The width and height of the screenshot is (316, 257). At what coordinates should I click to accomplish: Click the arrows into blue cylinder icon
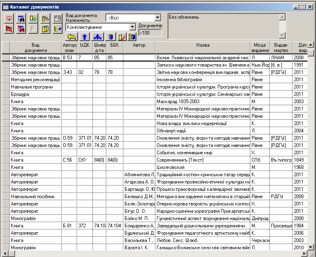tap(132, 37)
